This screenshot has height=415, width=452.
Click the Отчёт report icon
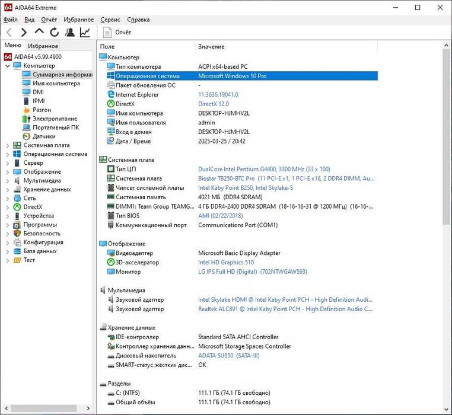coord(107,32)
